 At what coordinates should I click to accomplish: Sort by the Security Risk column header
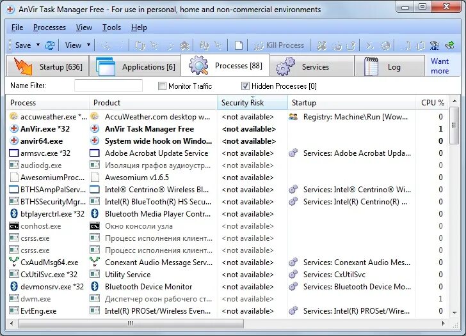pos(253,103)
